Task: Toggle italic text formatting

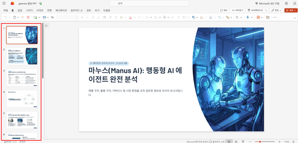Action: [x=110, y=17]
